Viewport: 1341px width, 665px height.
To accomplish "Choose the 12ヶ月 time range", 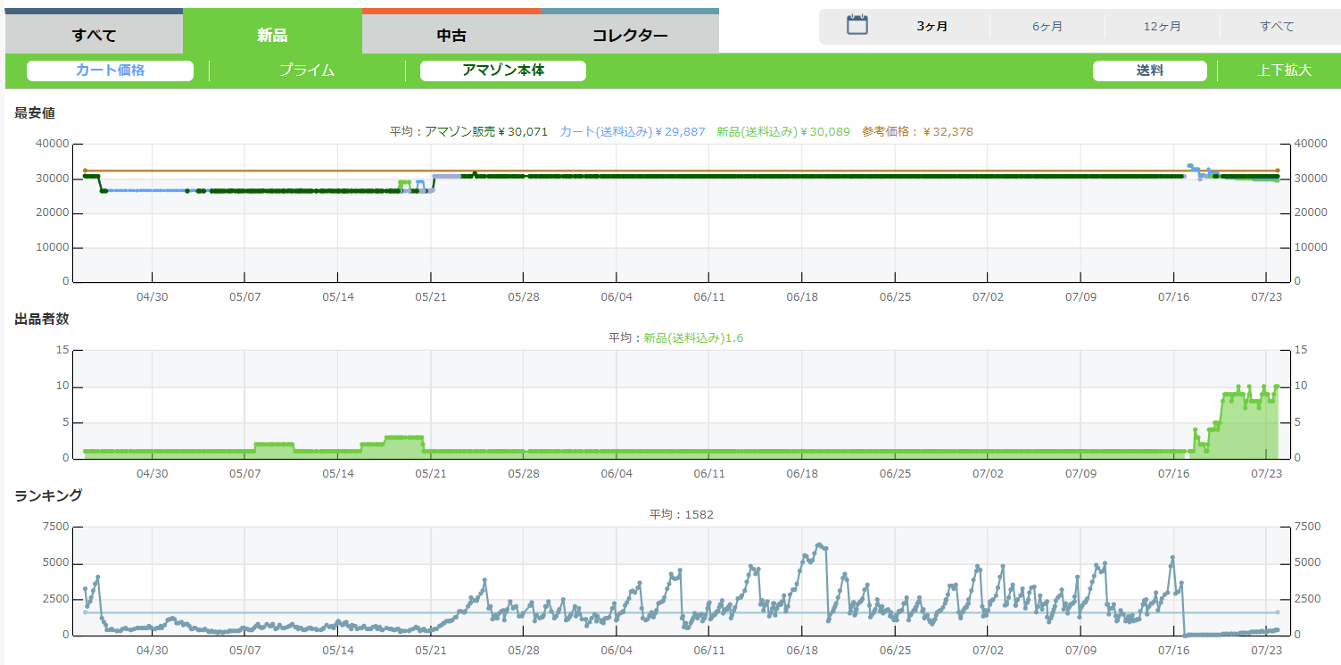I will [x=1162, y=27].
